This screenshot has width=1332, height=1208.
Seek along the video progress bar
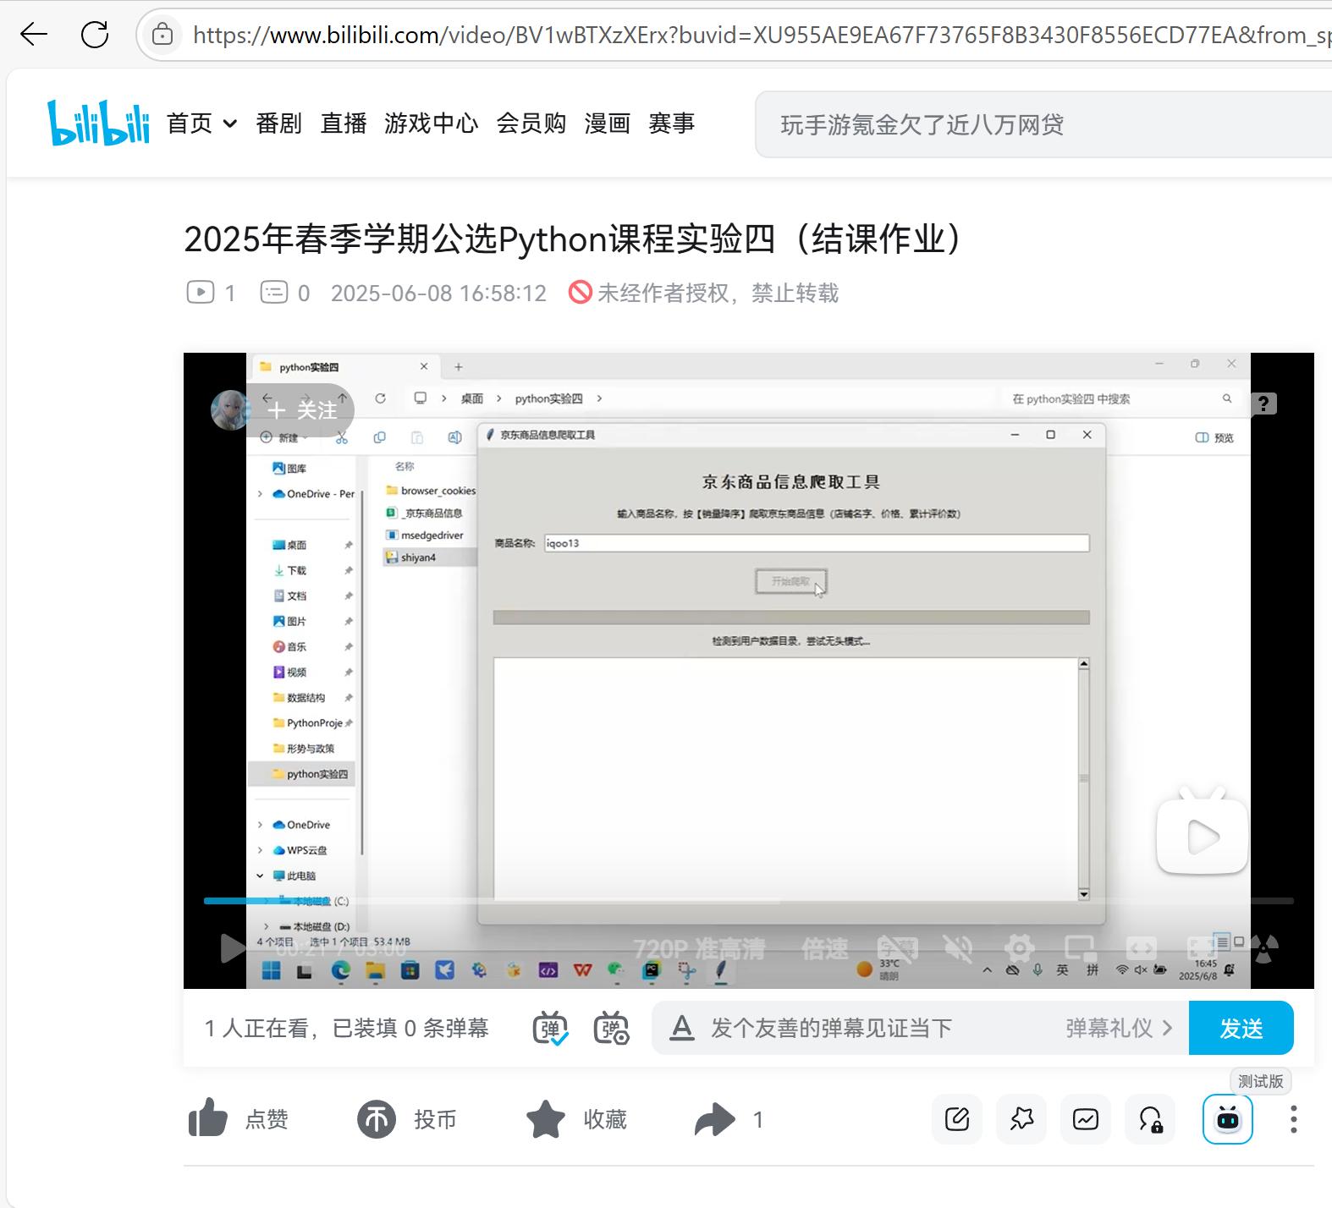click(748, 901)
